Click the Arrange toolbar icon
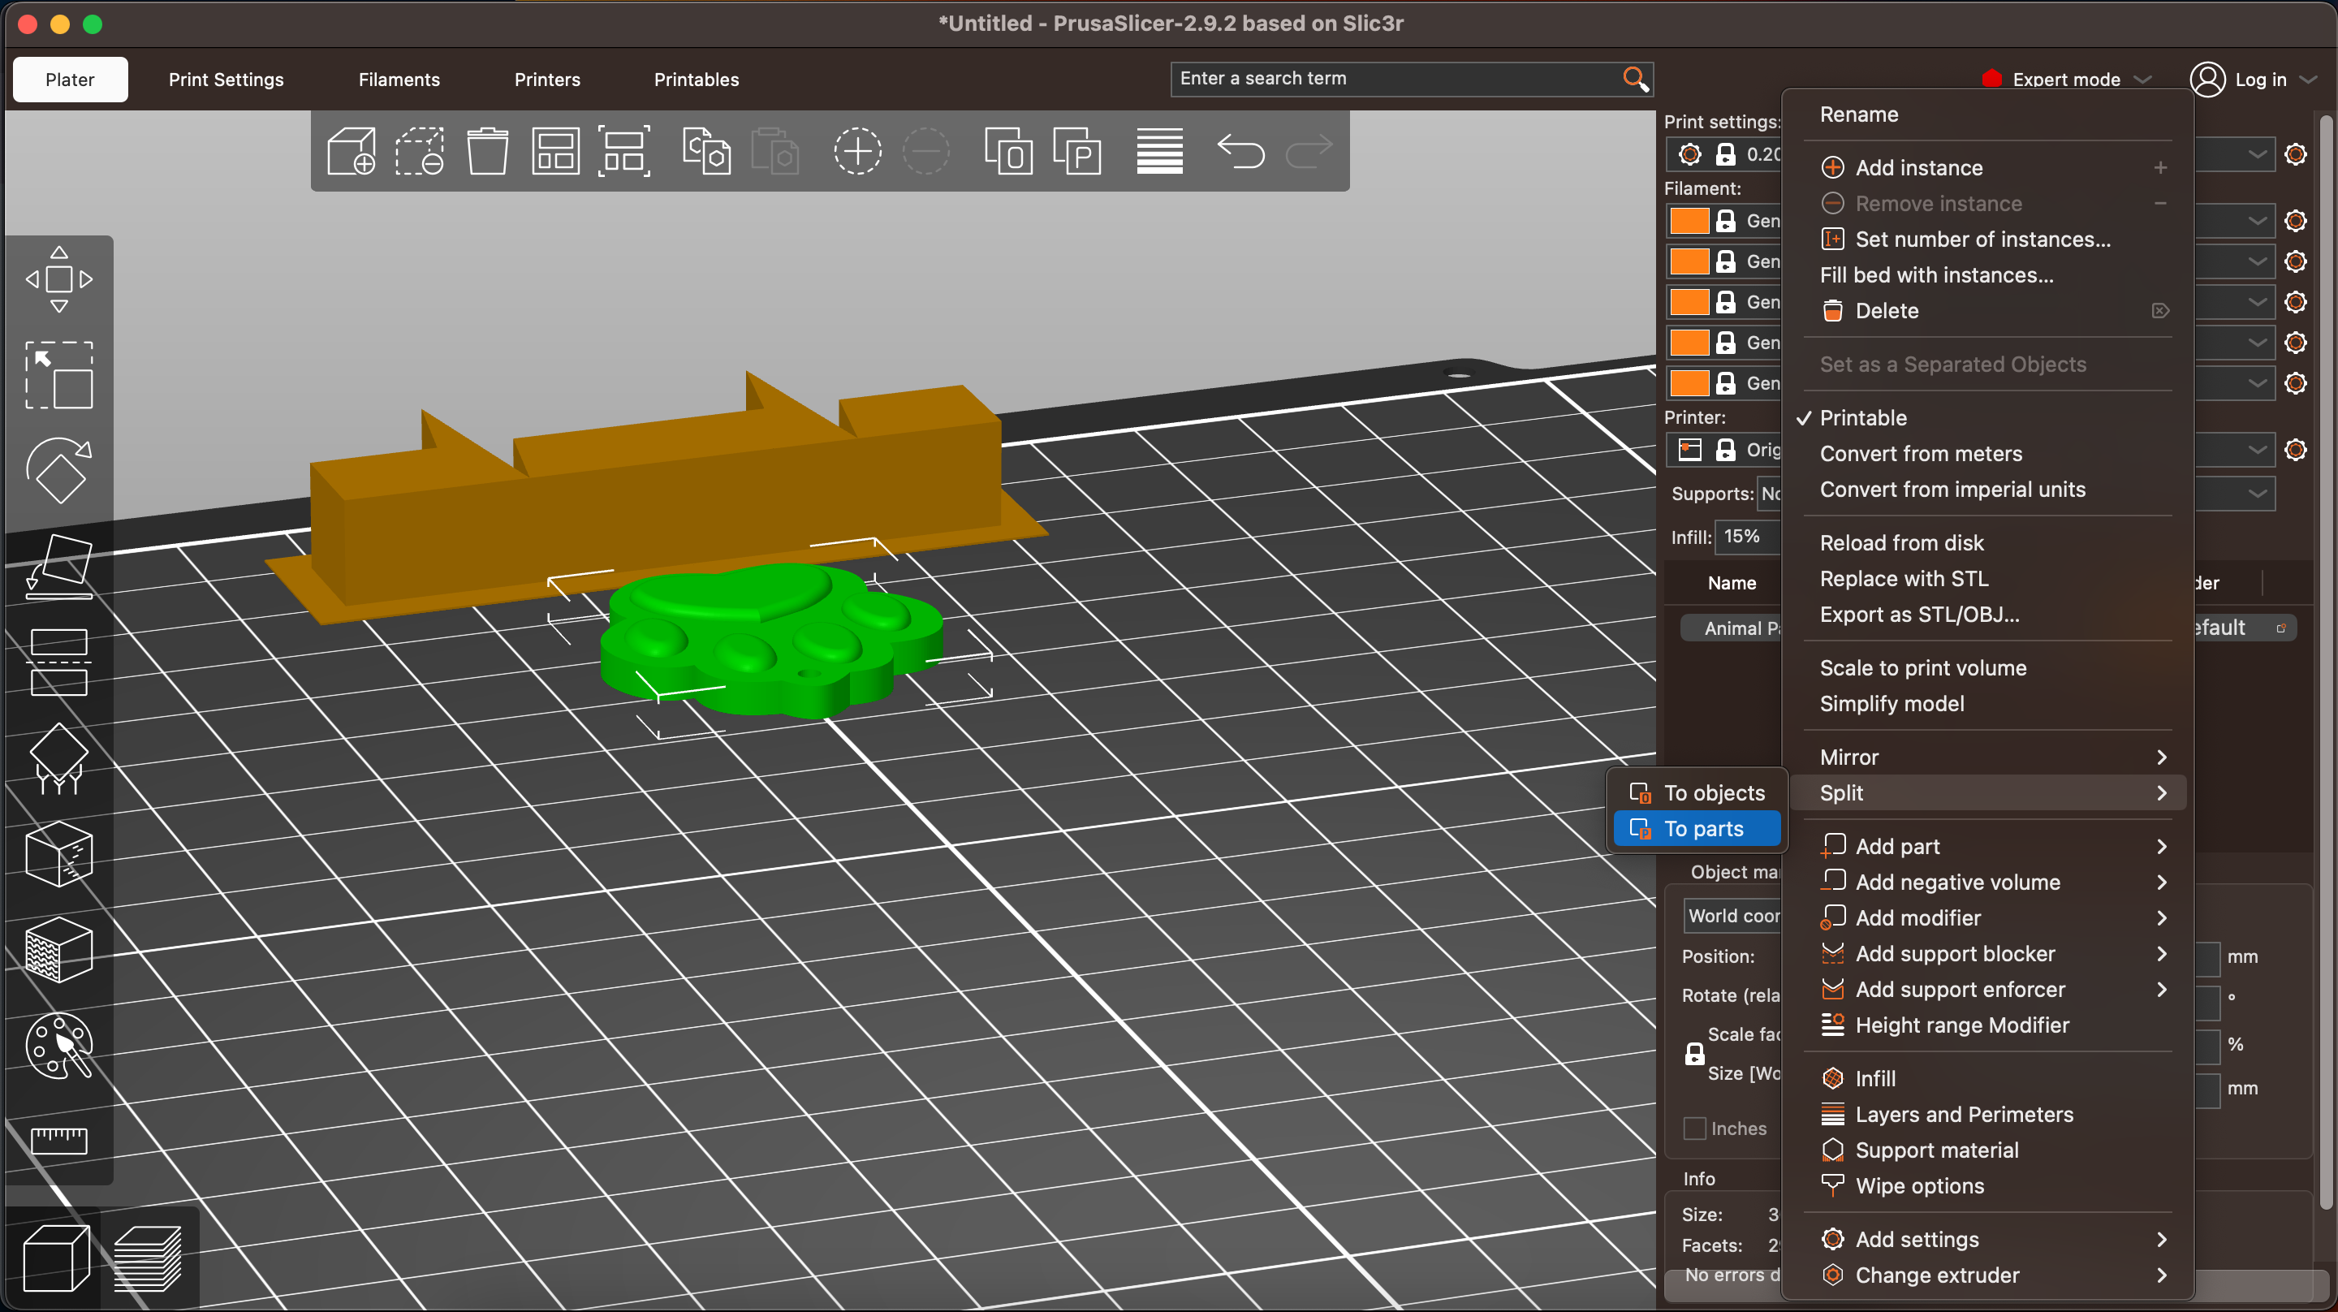 click(x=555, y=151)
